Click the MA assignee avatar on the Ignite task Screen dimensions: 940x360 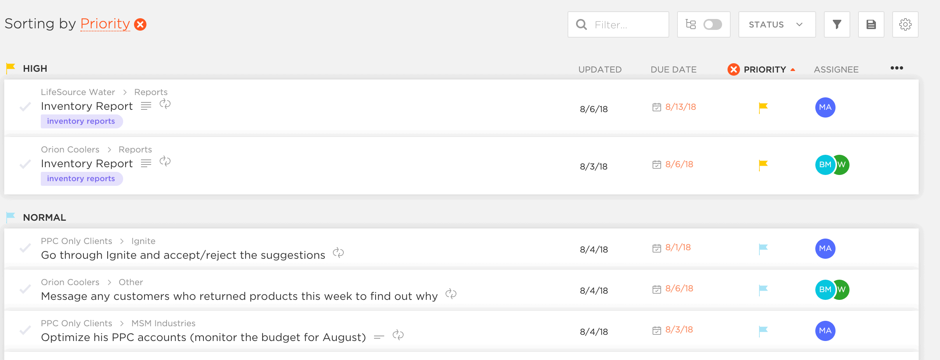[x=825, y=248]
